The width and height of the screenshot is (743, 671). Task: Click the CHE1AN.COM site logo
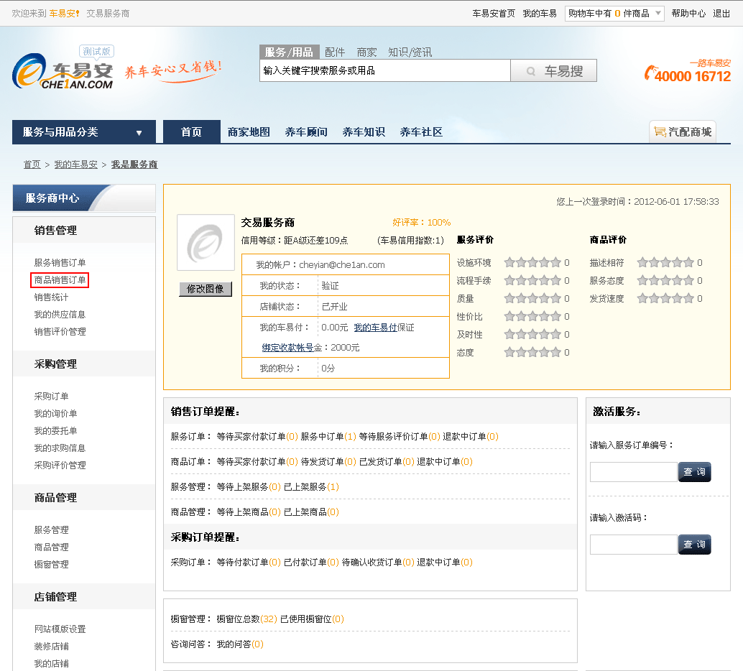point(63,71)
